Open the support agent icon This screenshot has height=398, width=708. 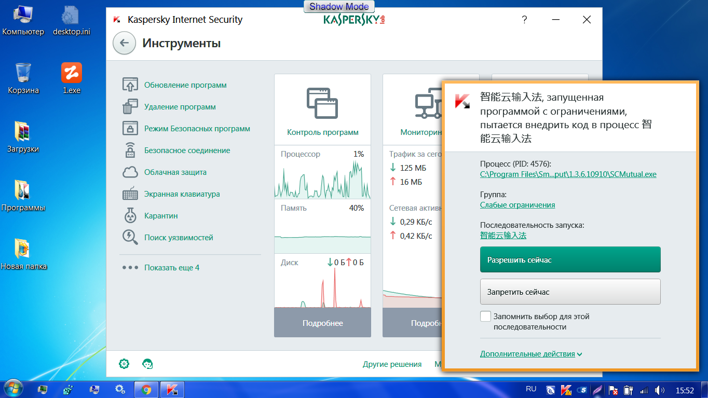tap(147, 364)
